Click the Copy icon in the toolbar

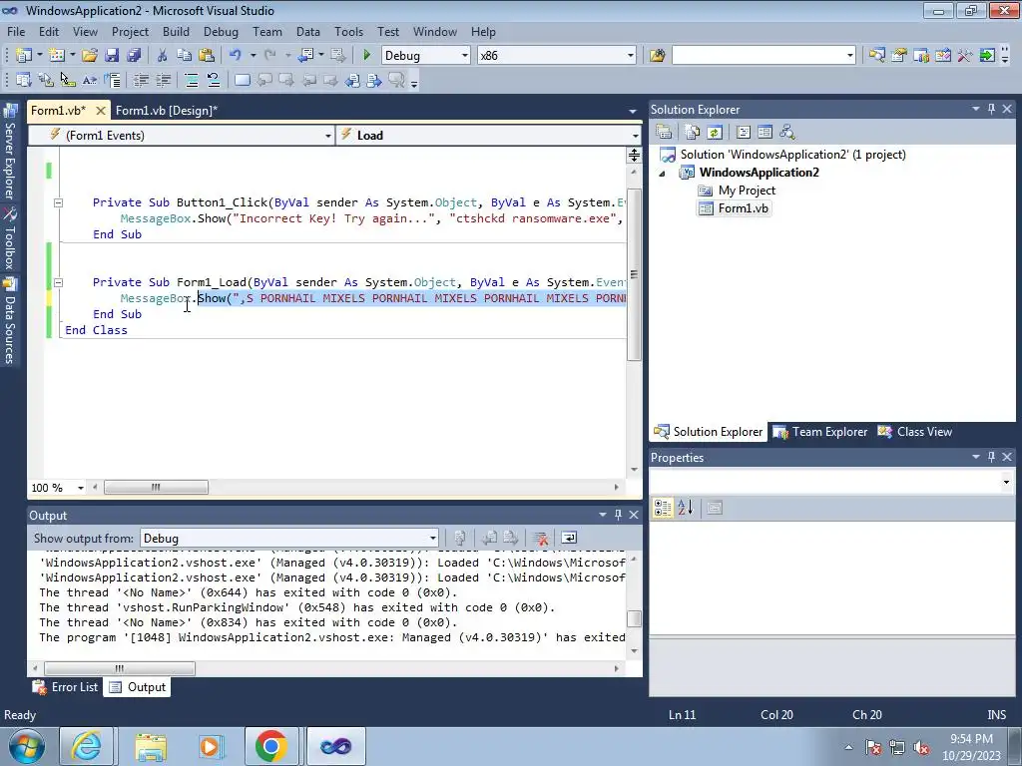tap(184, 56)
